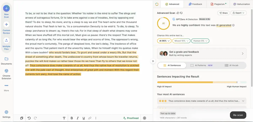253x122 pixels.
Task: Click the 'Text up-to-date' status label
Action: point(168,114)
